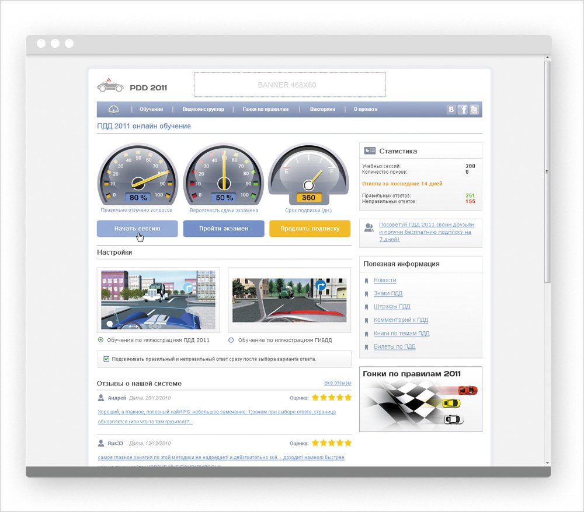Click the user avatar icon next to Андрей
The height and width of the screenshot is (512, 584).
point(101,398)
